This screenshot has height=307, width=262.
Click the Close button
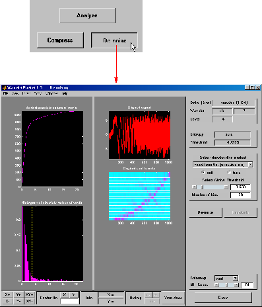pyautogui.click(x=223, y=298)
